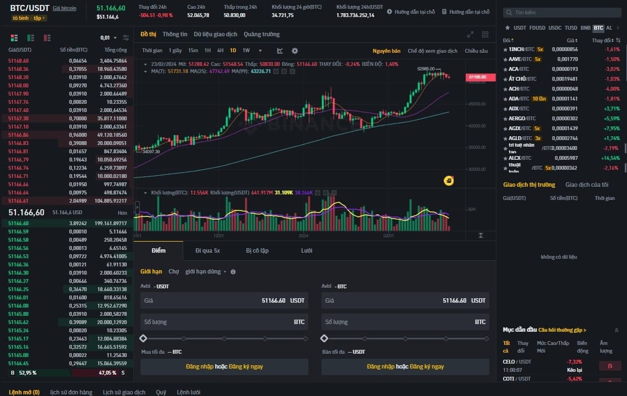627x396 pixels.
Task: Click the red alert icon in CELO/USDT row
Action: [x=610, y=366]
